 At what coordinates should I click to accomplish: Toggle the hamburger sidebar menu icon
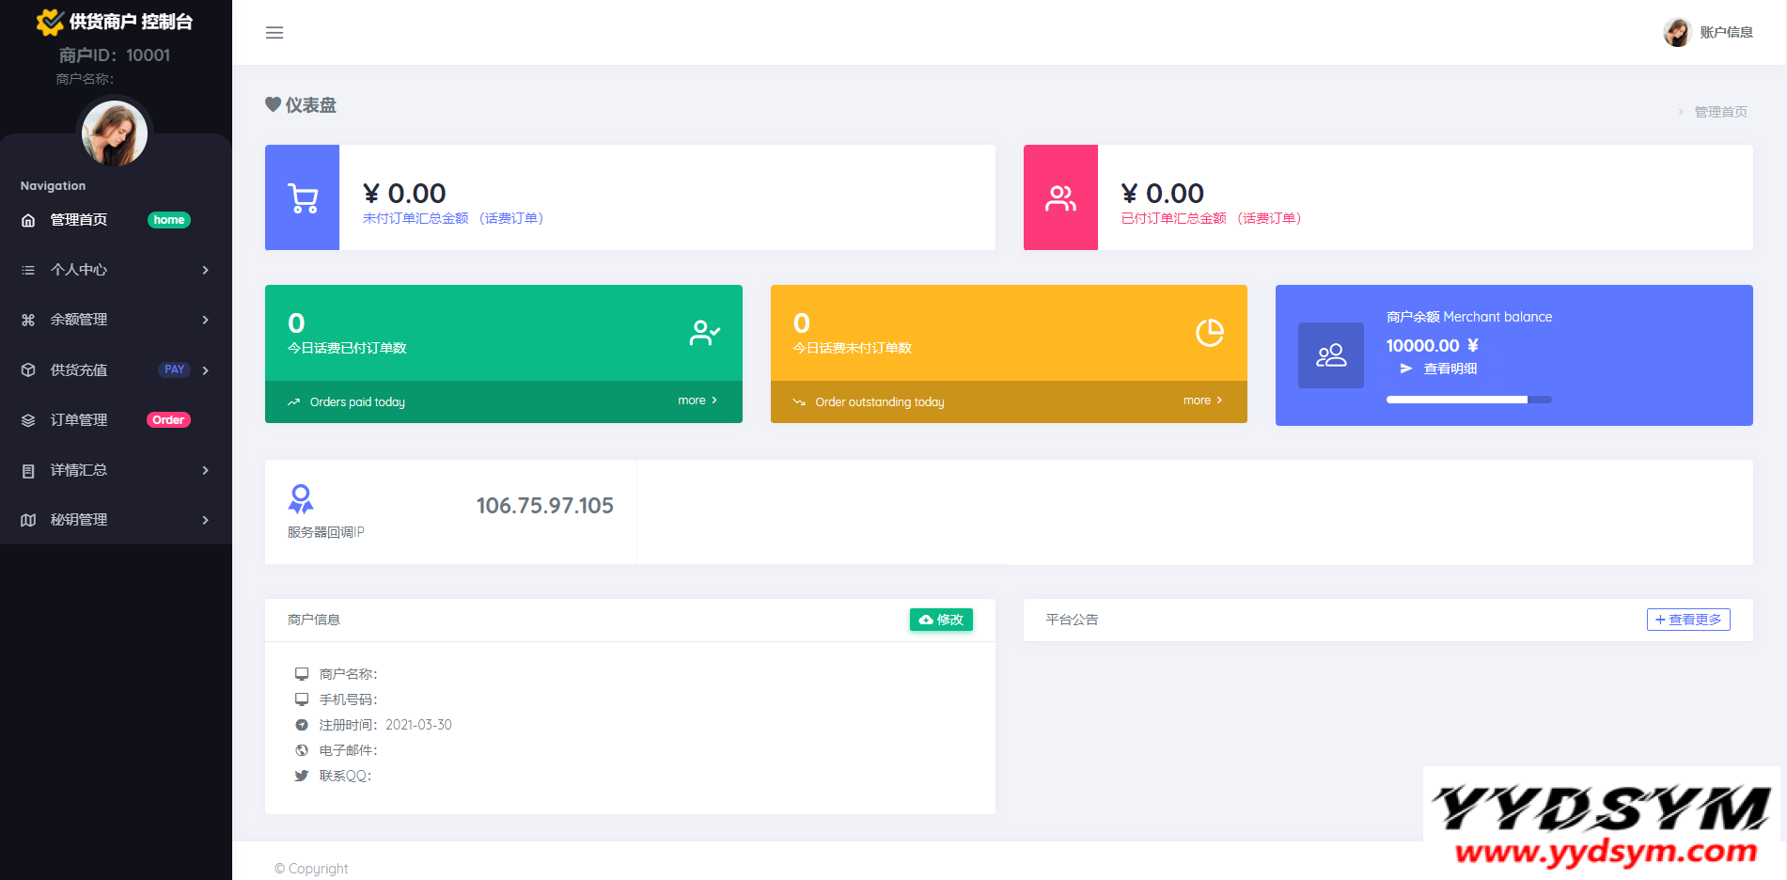pyautogui.click(x=274, y=33)
